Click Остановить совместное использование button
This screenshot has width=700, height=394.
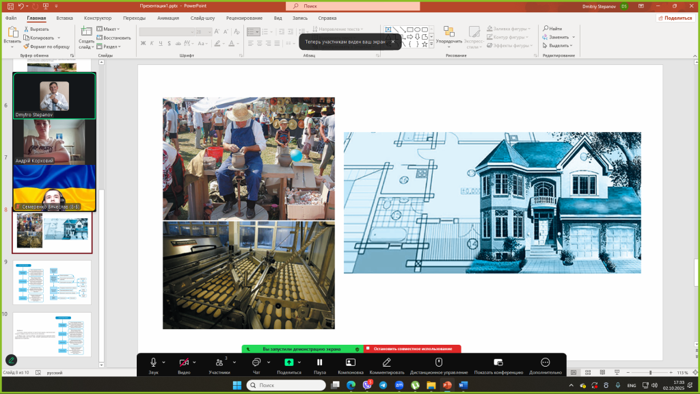tap(412, 349)
